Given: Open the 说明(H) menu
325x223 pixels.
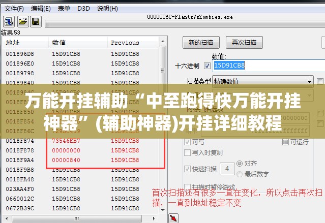Looking at the screenshot, I should click(107, 9).
